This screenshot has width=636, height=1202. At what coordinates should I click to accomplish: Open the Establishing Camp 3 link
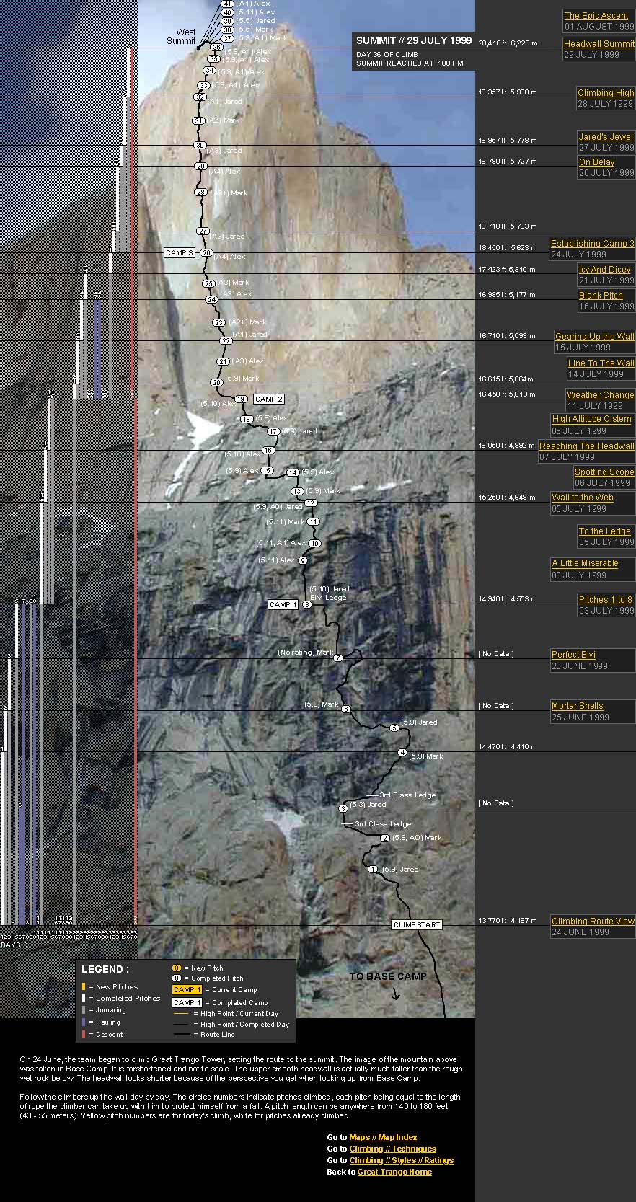point(592,243)
